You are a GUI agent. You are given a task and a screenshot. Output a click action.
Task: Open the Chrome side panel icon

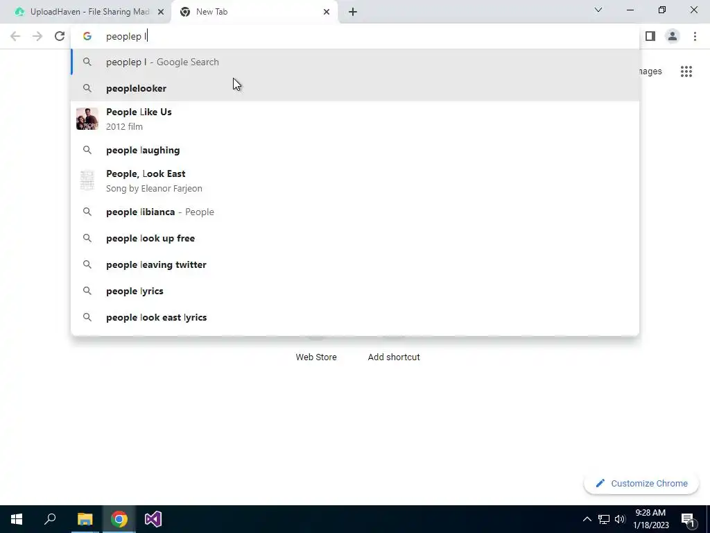650,36
